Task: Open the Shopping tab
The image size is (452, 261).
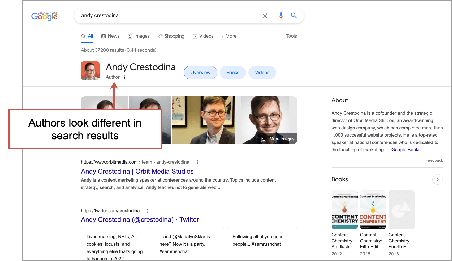Action: point(171,36)
